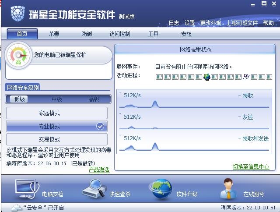
Task: Click the program version 22.00.00.51
Action: click(x=261, y=208)
